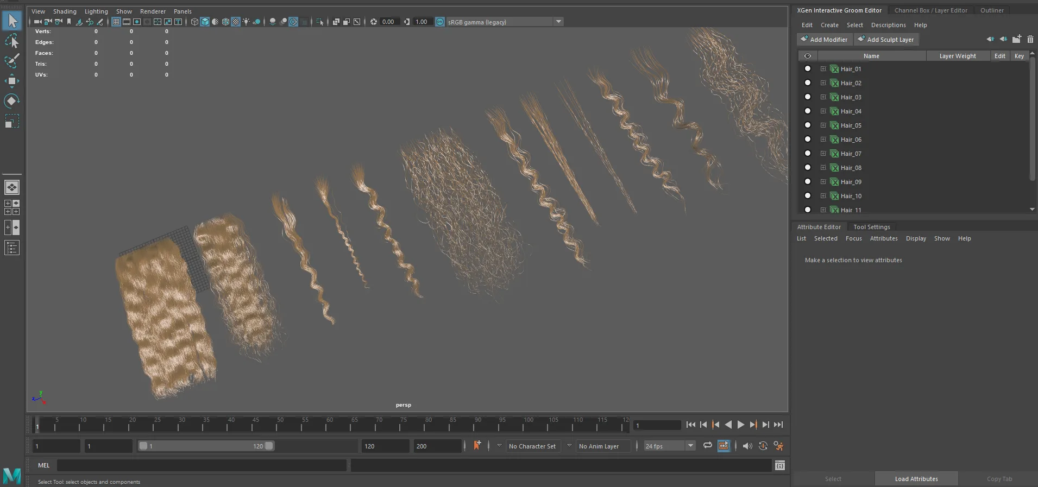Toggle use all lights bulb icon
This screenshot has height=487, width=1038.
pos(246,22)
